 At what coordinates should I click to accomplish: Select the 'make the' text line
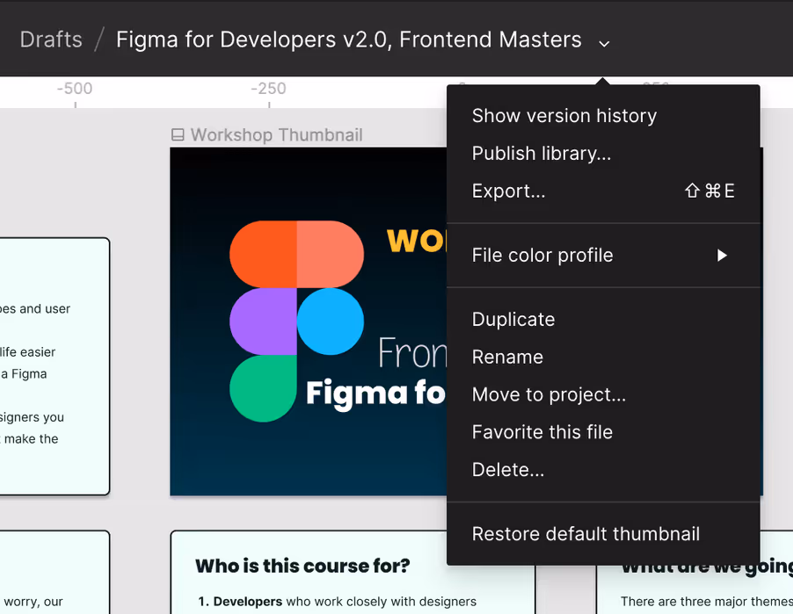[31, 438]
